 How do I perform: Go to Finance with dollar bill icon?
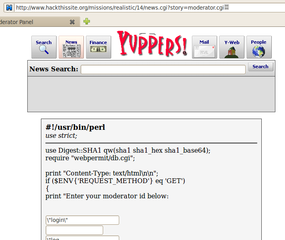(x=98, y=47)
